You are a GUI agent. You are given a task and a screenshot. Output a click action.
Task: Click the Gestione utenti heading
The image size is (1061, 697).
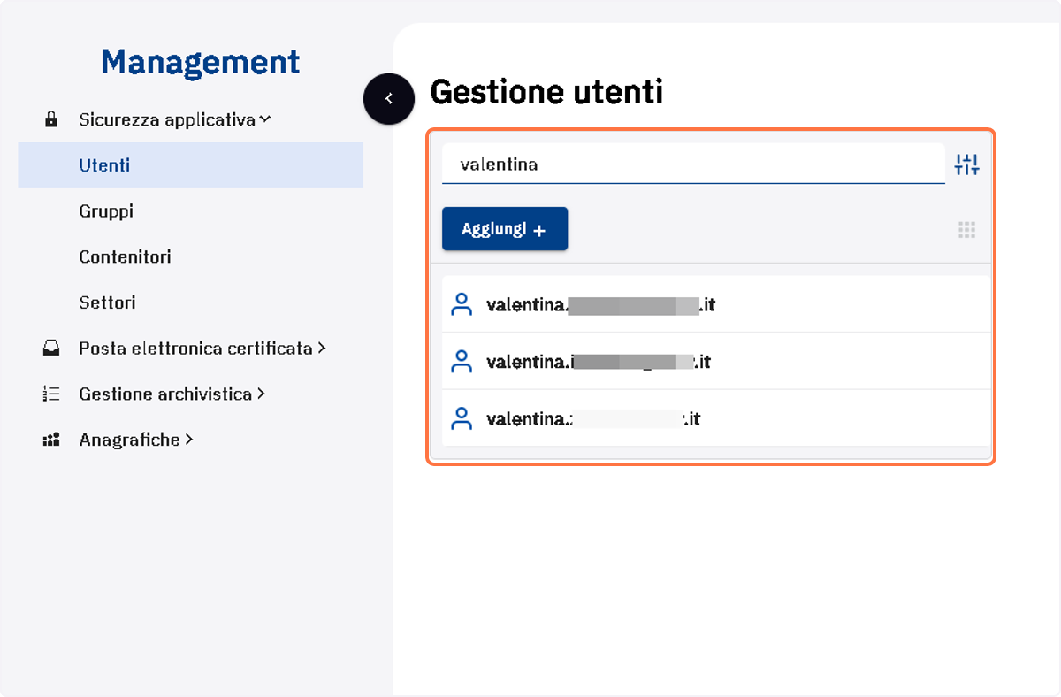tap(546, 91)
